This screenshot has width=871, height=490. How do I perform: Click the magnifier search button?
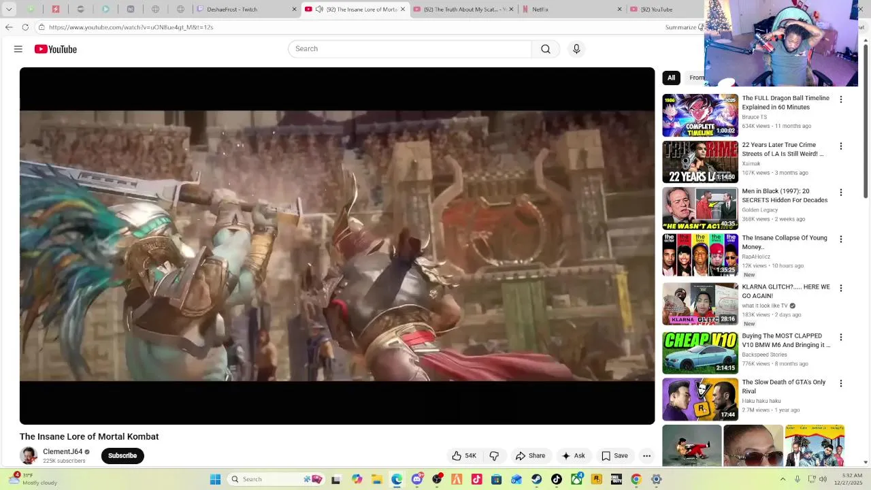[x=546, y=49]
